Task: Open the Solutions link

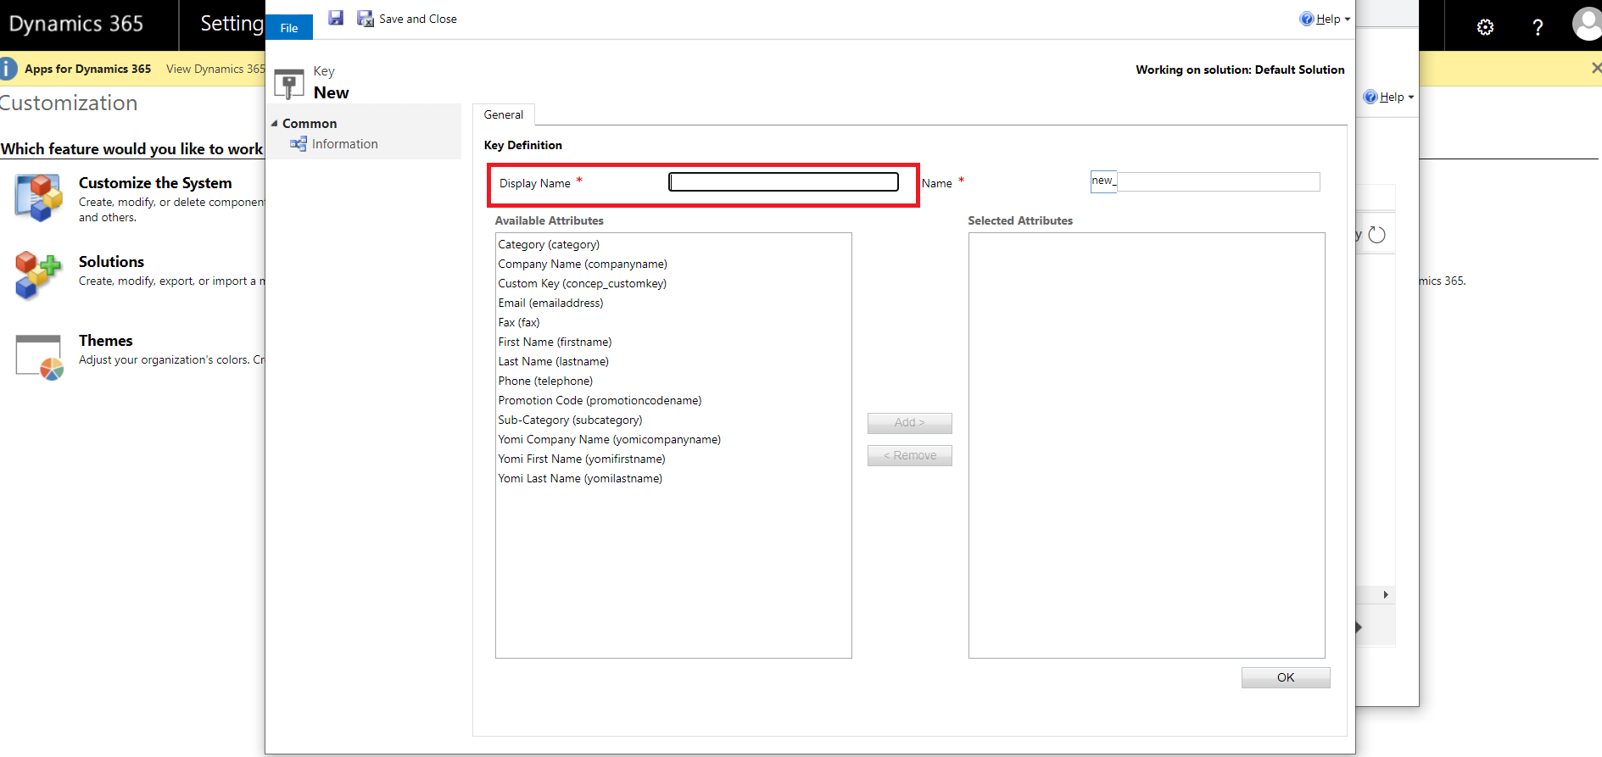Action: [111, 262]
